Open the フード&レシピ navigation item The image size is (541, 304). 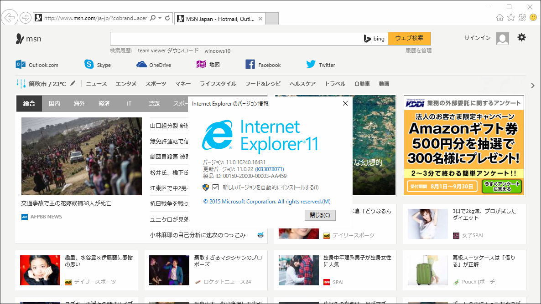[263, 84]
